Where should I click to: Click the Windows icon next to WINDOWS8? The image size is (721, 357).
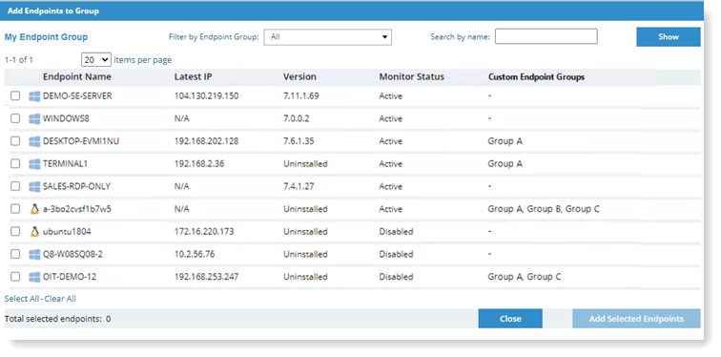(x=34, y=118)
